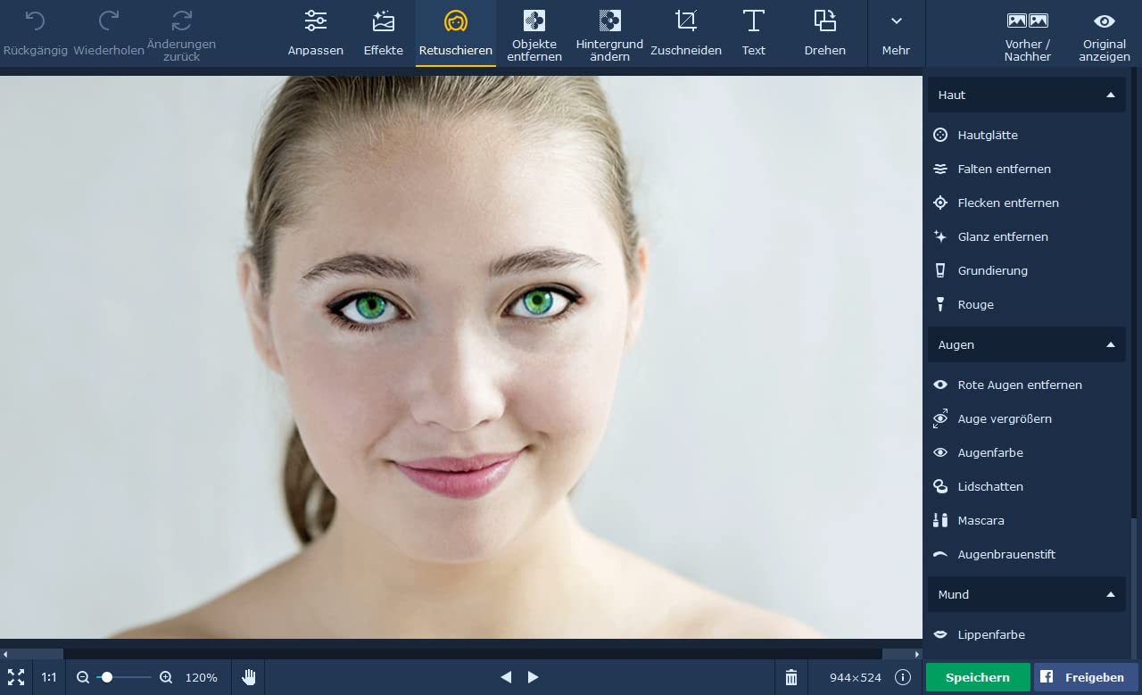The height and width of the screenshot is (695, 1142).
Task: Open image info next to 944×524
Action: pyautogui.click(x=902, y=677)
